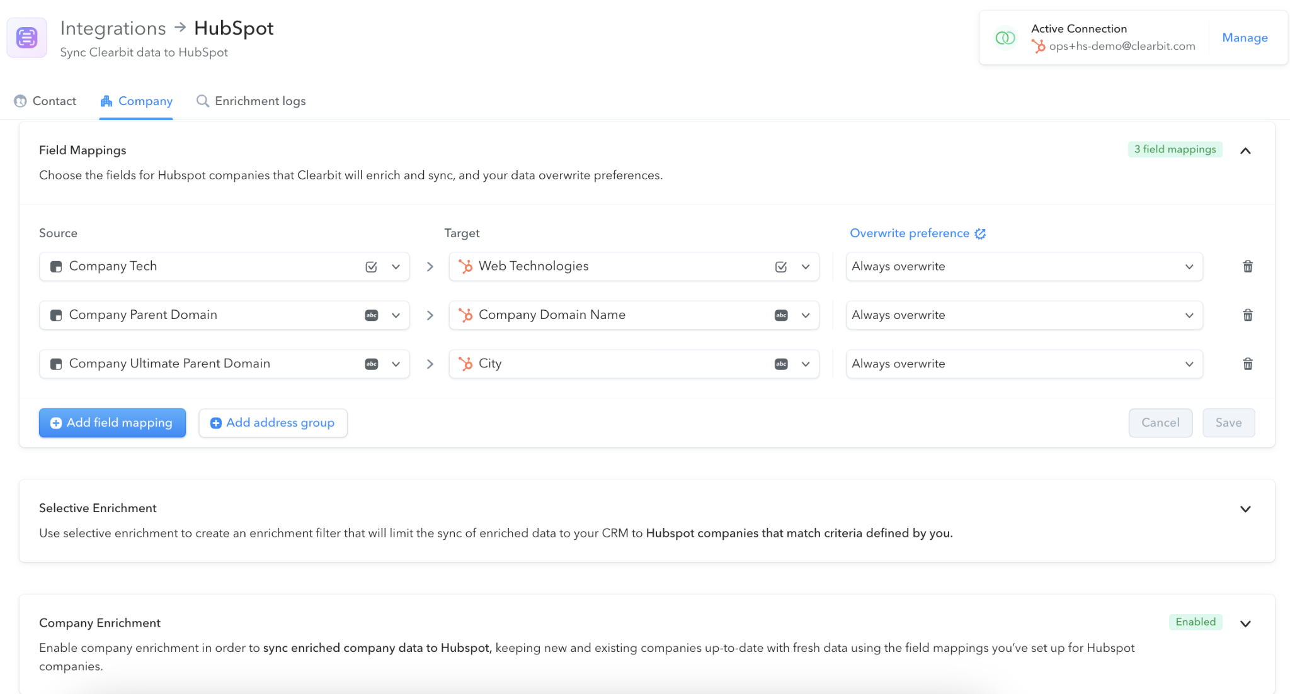This screenshot has height=694, width=1290.
Task: Click the Clearbit app logo icon
Action: tap(26, 38)
